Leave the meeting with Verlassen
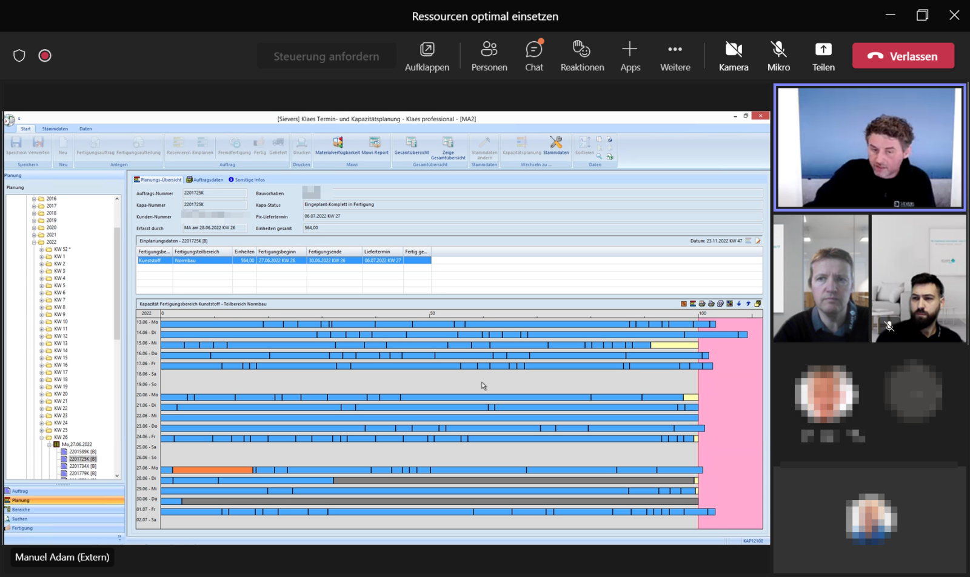 903,56
